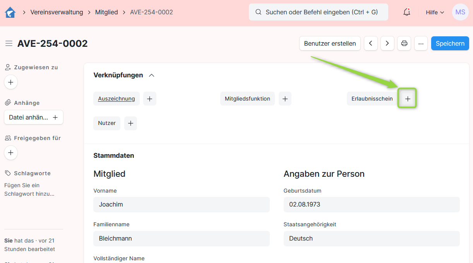Toggle the sidebar hamburger menu

pyautogui.click(x=9, y=43)
